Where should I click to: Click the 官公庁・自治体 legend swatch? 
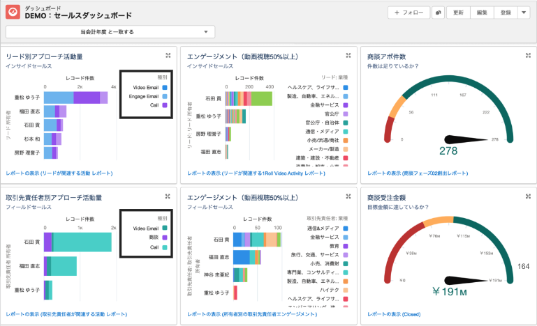point(346,123)
